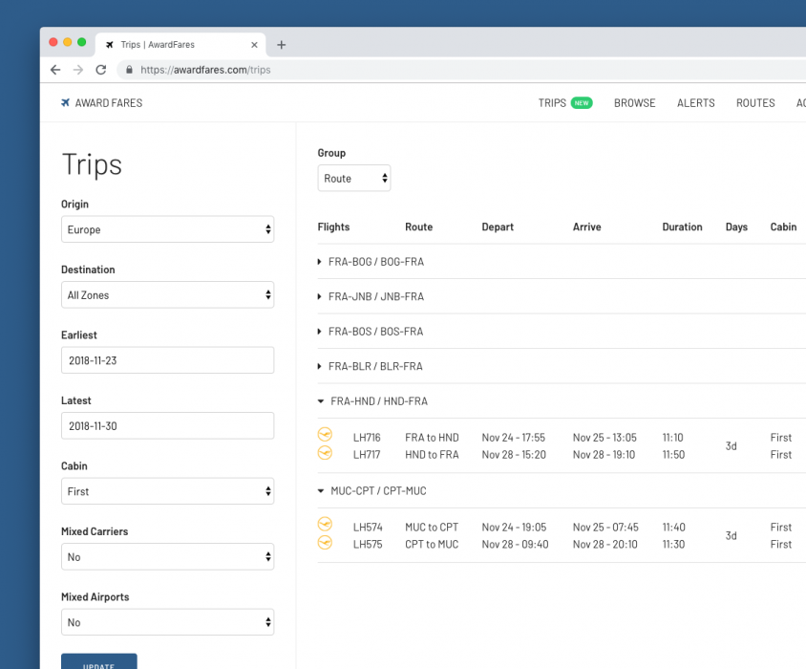Open the Origin dropdown set to Europe

tap(167, 229)
